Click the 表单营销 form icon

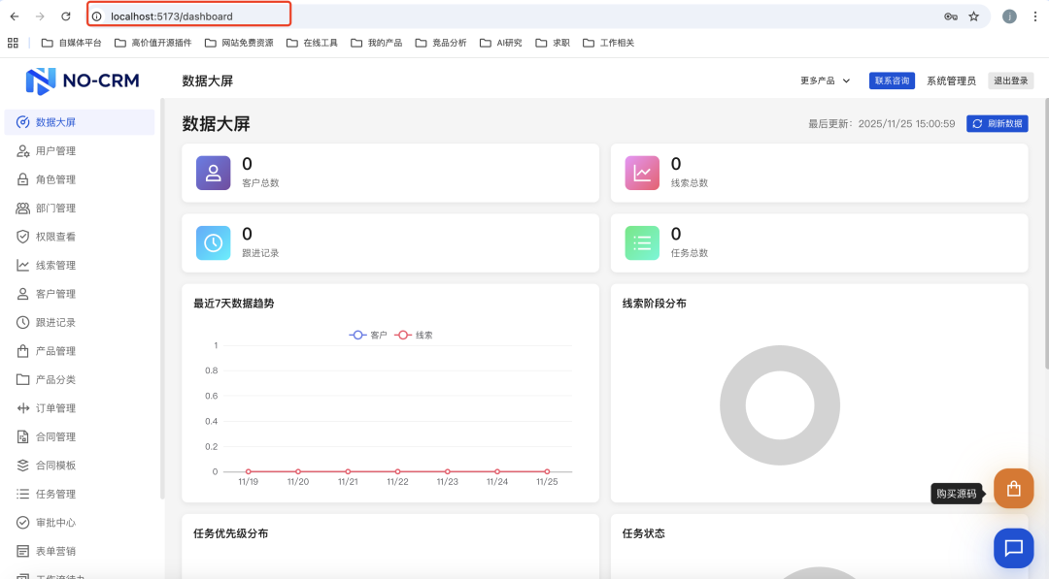22,551
